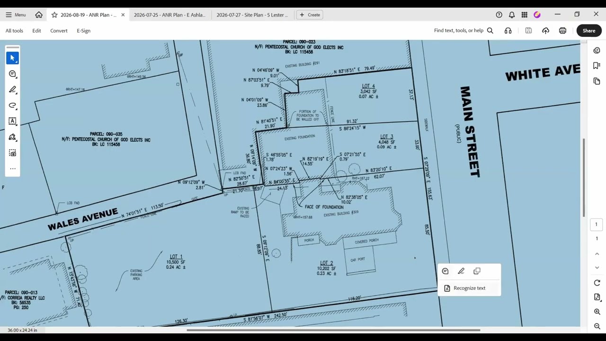
Task: Click the vertical scrollbar thumb
Action: coord(584,177)
